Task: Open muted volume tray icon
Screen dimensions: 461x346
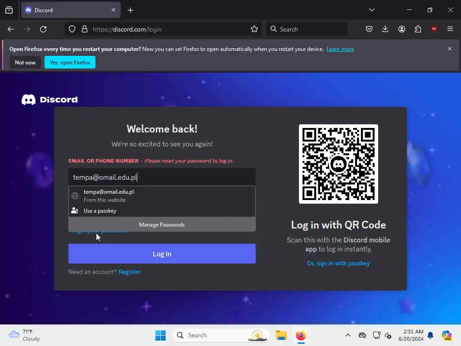Action: [388, 335]
